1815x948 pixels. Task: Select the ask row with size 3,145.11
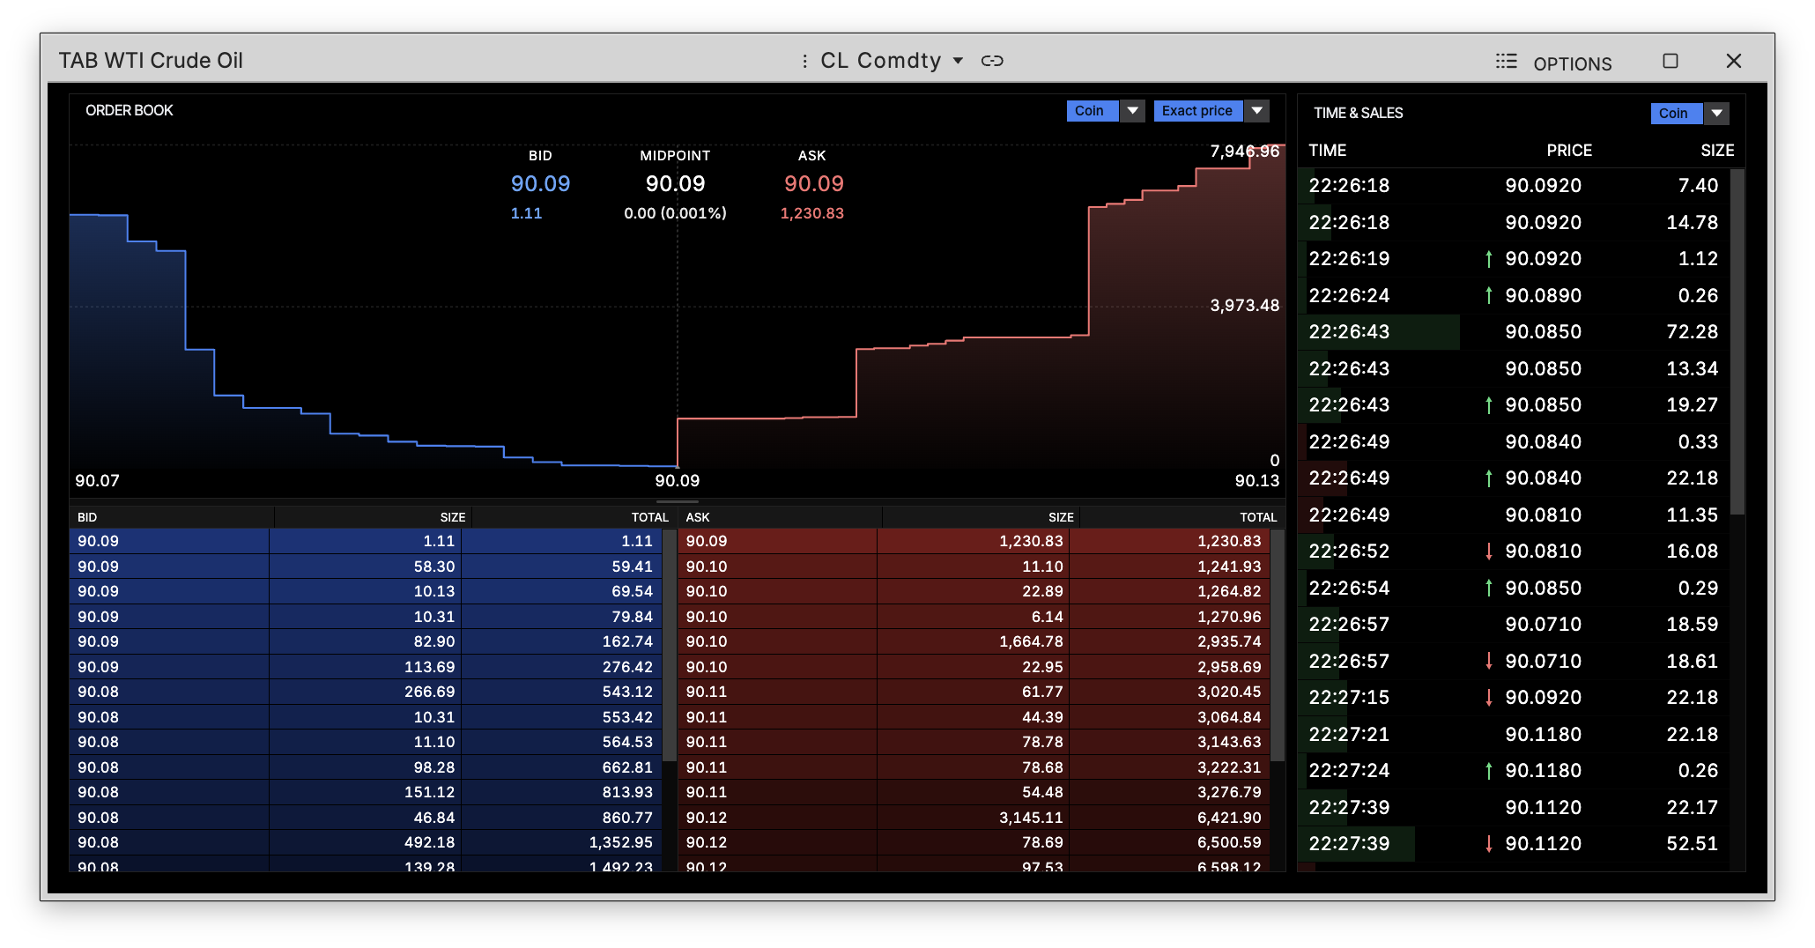[974, 818]
